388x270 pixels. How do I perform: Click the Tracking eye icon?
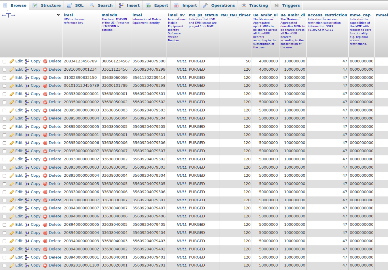244,5
